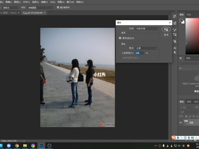Click the Photoshop taskbar icon
The width and height of the screenshot is (199, 149).
pyautogui.click(x=41, y=146)
